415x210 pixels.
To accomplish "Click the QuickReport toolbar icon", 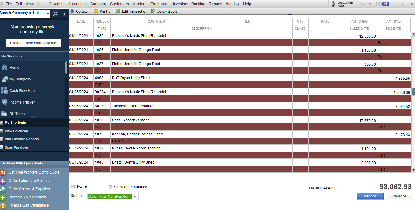I will [154, 11].
